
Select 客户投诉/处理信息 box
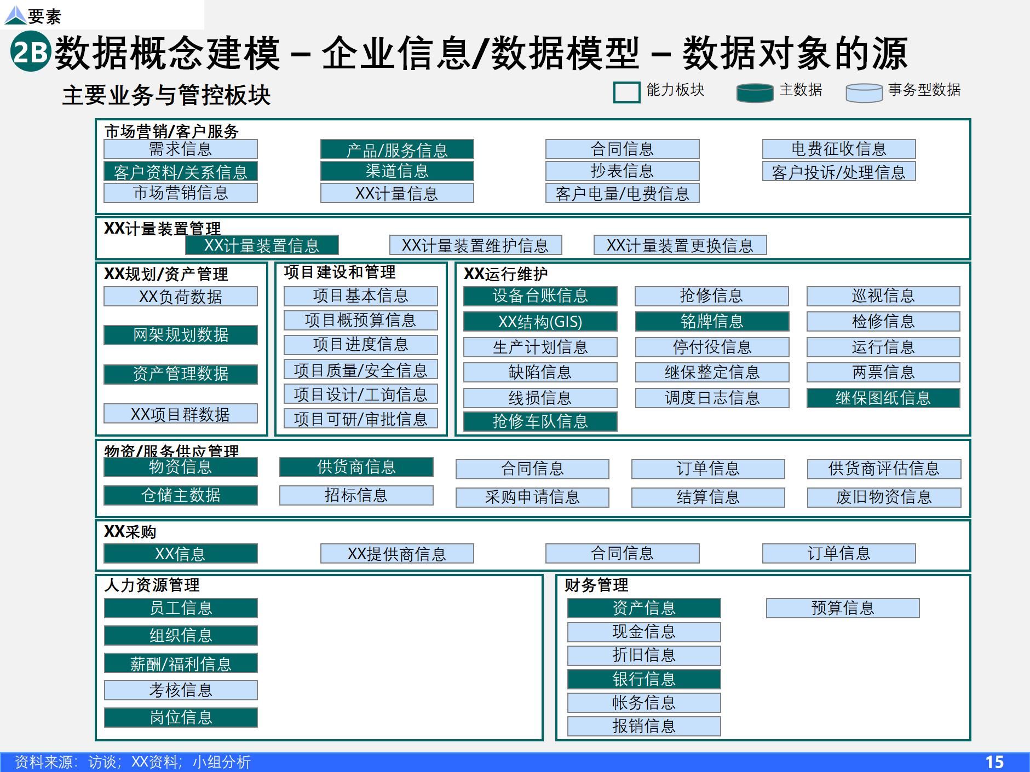pos(839,172)
